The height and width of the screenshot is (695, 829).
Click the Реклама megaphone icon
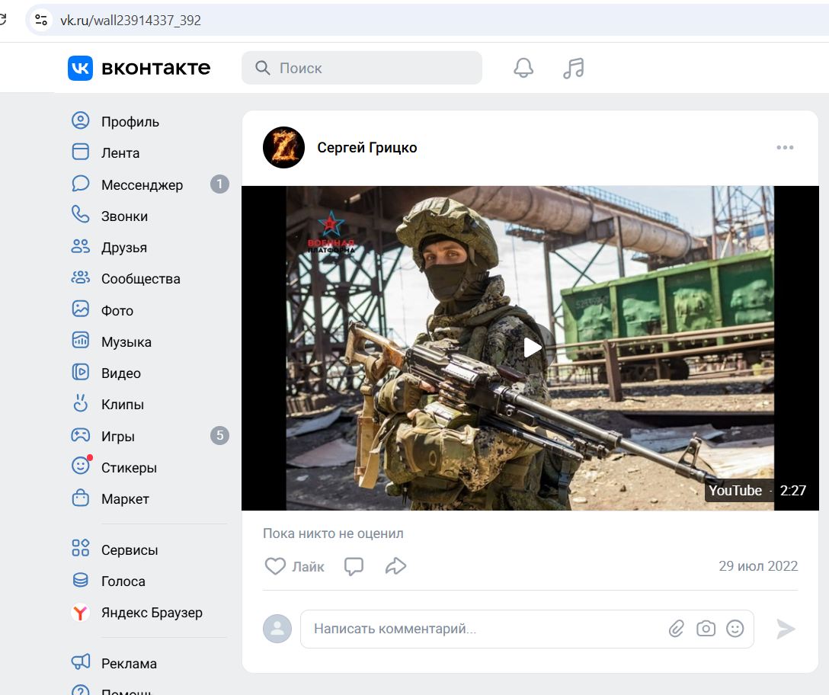click(80, 662)
